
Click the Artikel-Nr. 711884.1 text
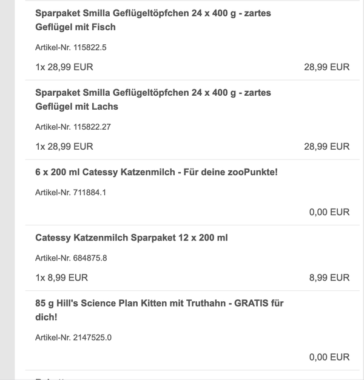70,193
